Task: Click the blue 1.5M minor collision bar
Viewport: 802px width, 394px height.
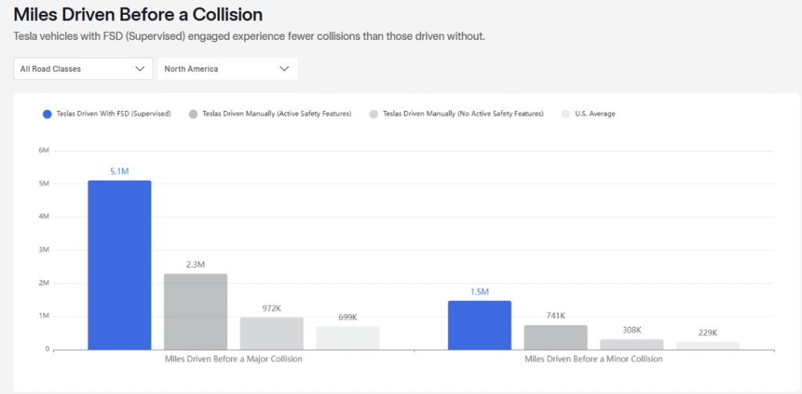Action: click(479, 324)
